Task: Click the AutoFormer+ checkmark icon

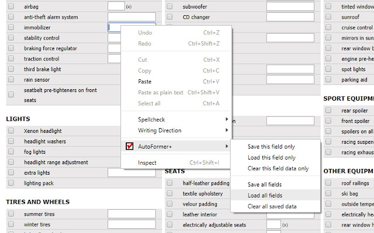Action: [130, 146]
